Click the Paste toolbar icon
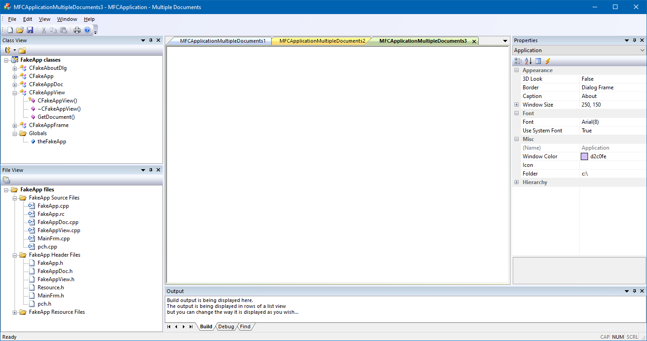 point(64,29)
